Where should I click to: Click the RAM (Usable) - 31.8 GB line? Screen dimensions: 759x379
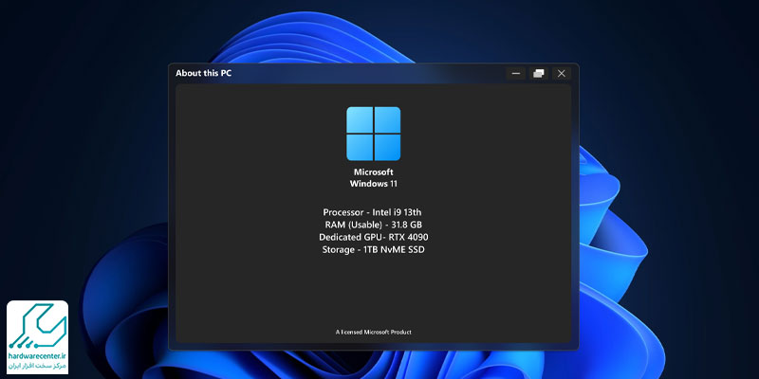[x=373, y=225]
